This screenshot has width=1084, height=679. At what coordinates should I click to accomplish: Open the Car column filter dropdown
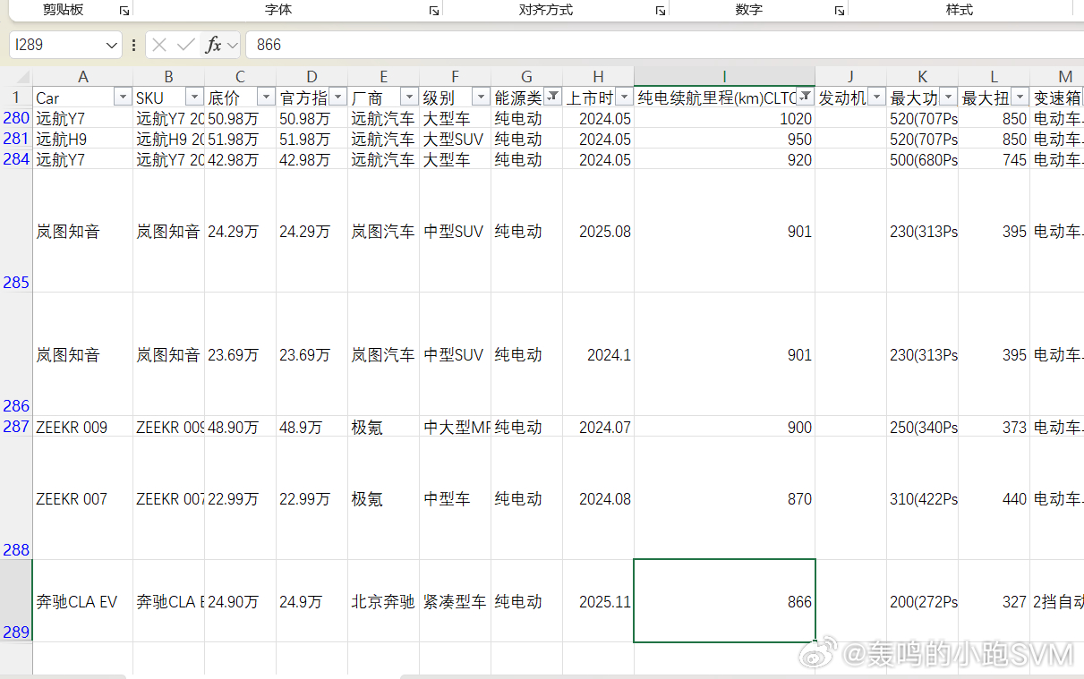point(123,97)
